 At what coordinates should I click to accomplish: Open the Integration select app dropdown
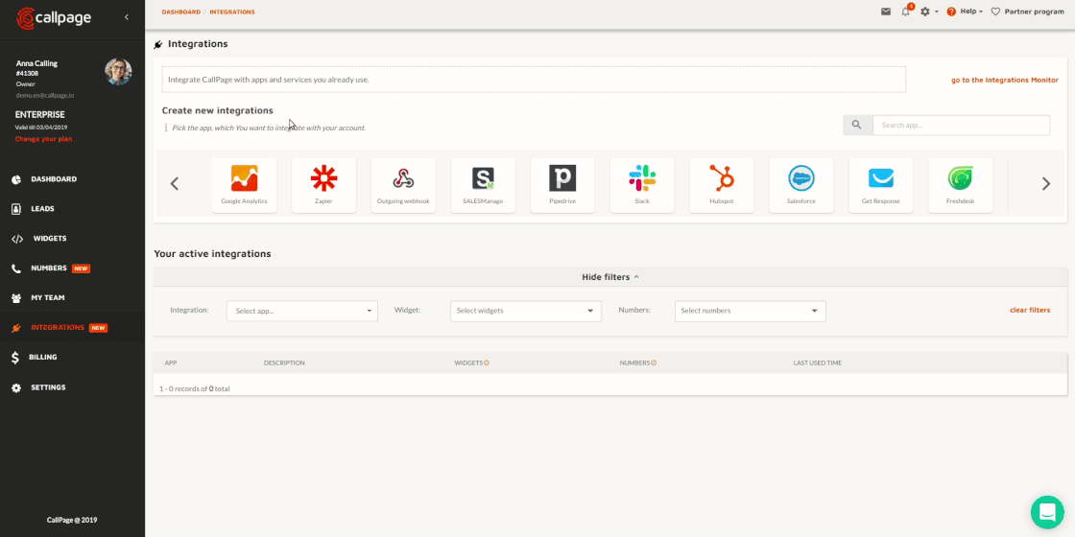coord(302,311)
